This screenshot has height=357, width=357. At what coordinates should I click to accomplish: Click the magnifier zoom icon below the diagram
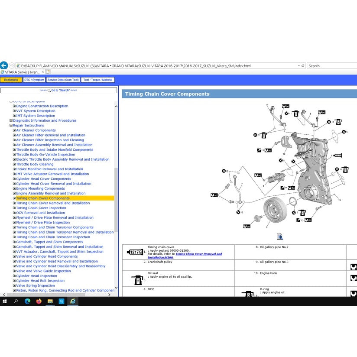280,236
